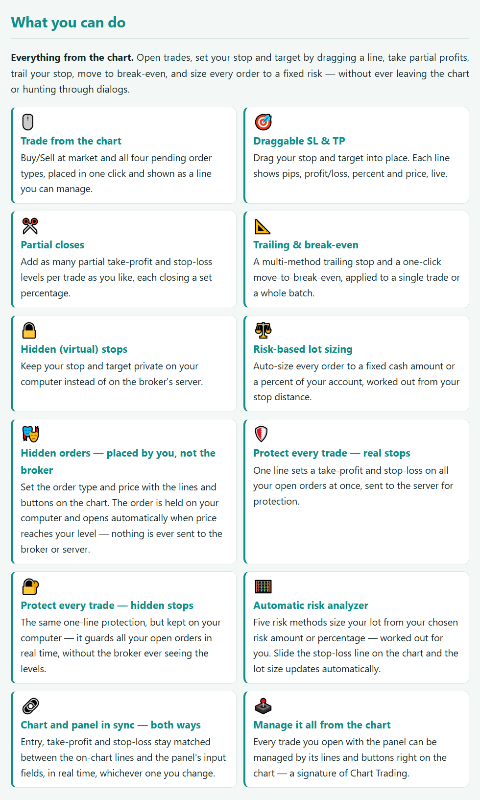Click the theater masks icon for Hidden orders

[x=30, y=434]
